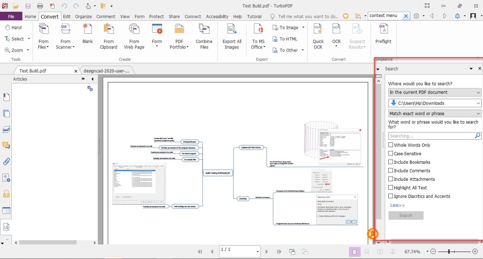Image resolution: width=483 pixels, height=259 pixels.
Task: Click the Less>> link
Action: (397, 205)
